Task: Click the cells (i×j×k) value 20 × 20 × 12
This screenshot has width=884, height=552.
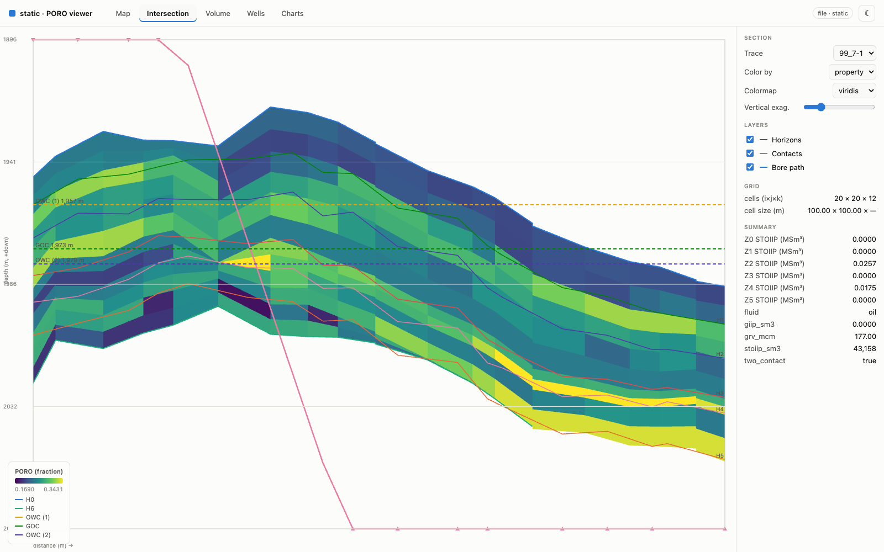Action: point(855,198)
